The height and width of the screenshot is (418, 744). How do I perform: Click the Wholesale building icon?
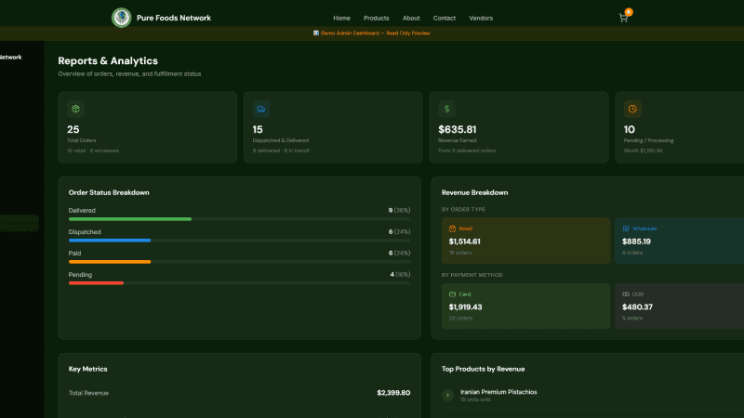pyautogui.click(x=626, y=229)
